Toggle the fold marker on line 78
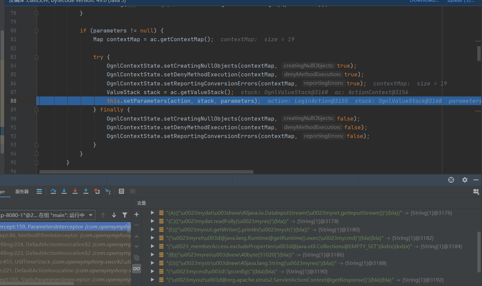 [x=37, y=13]
